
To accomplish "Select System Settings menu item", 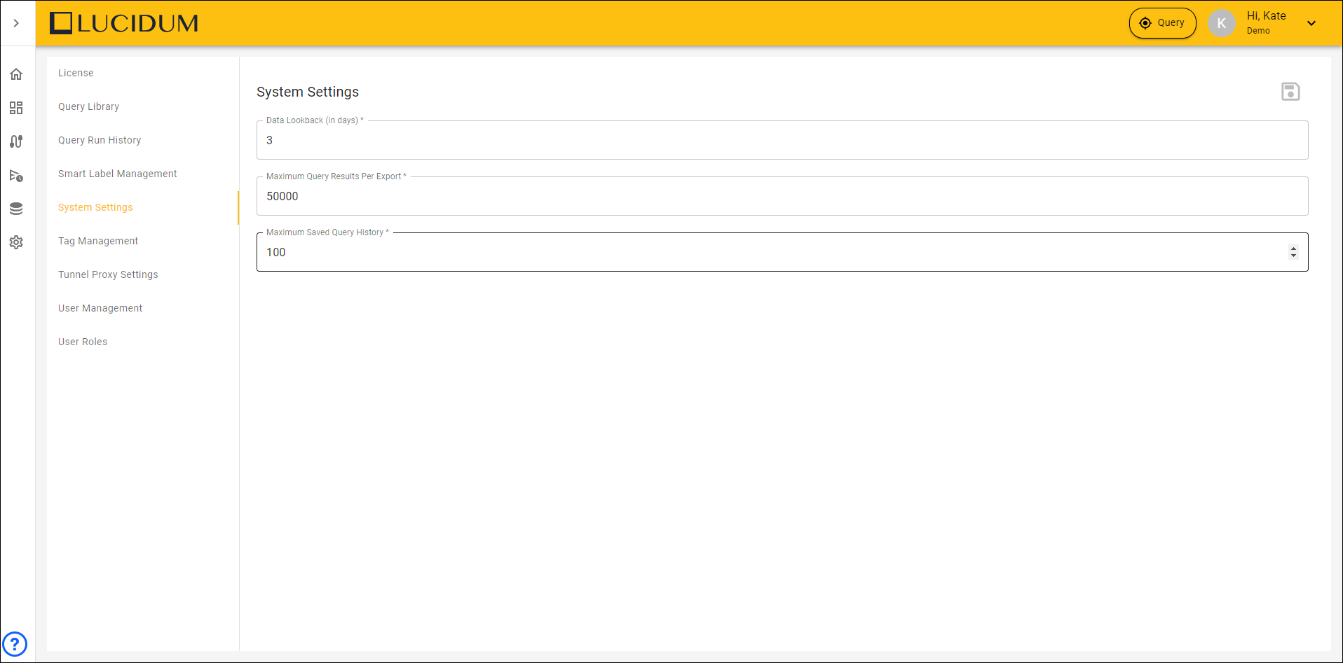I will 95,207.
